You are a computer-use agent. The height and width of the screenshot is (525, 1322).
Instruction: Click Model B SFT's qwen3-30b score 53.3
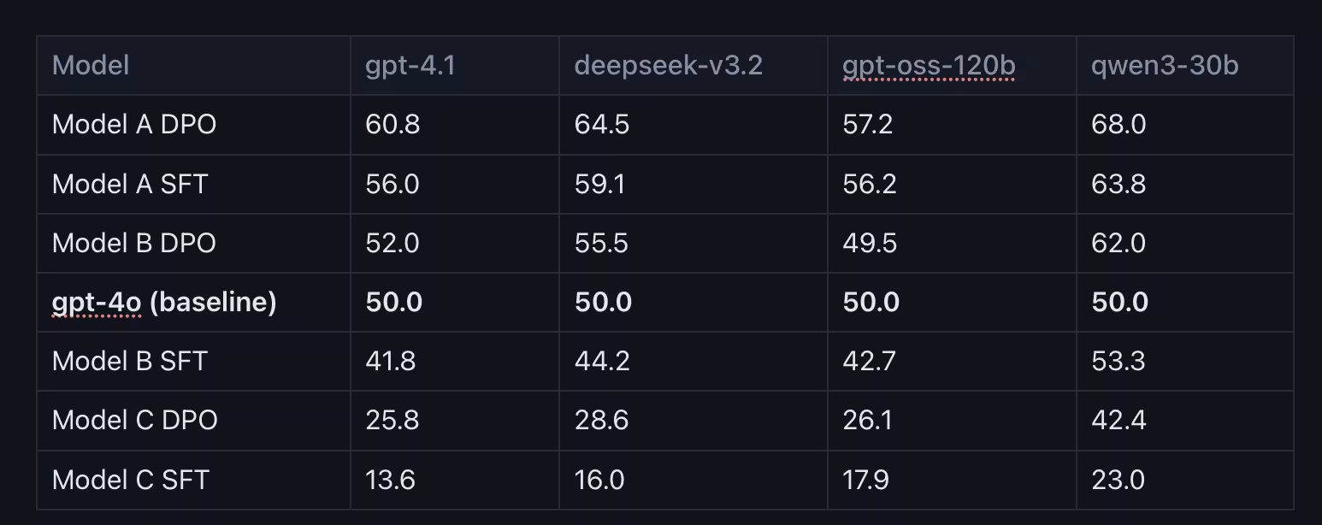1118,361
